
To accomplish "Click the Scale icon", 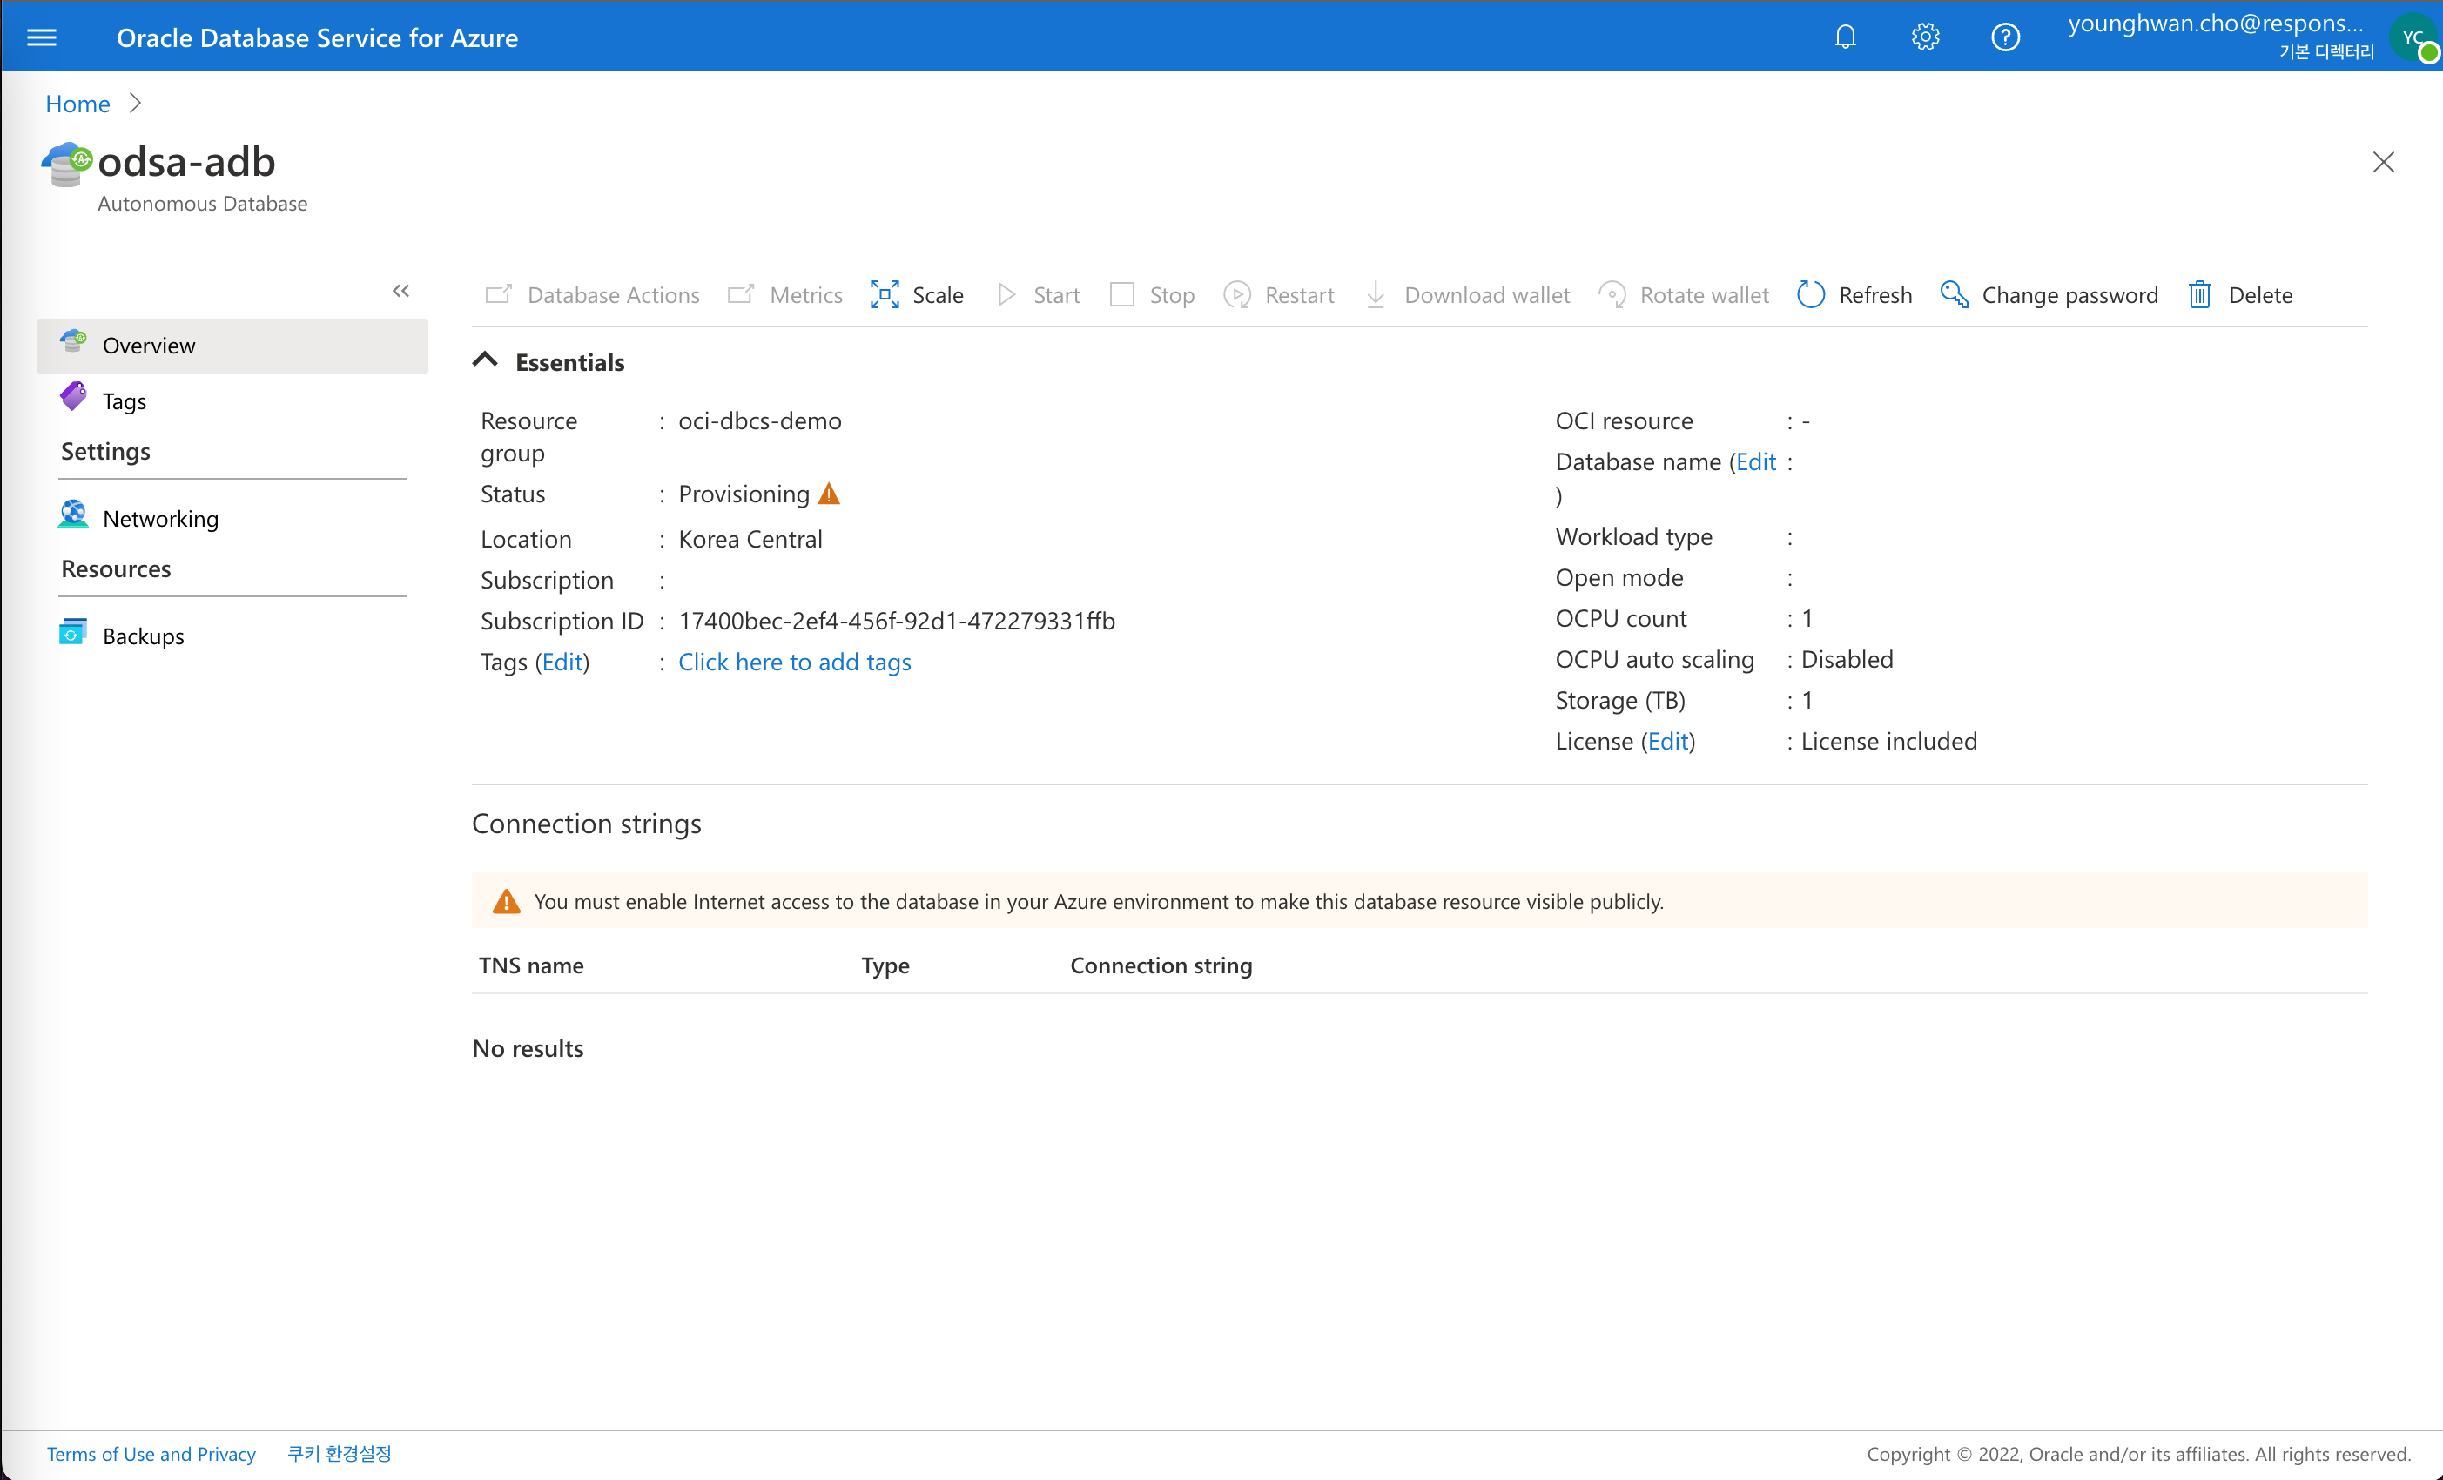I will tap(885, 294).
